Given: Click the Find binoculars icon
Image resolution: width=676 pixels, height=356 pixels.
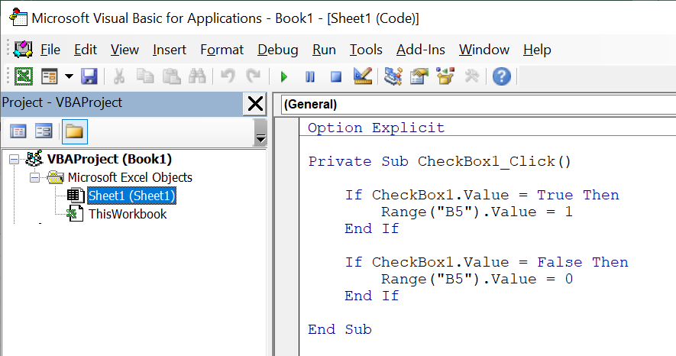Looking at the screenshot, I should tap(198, 76).
